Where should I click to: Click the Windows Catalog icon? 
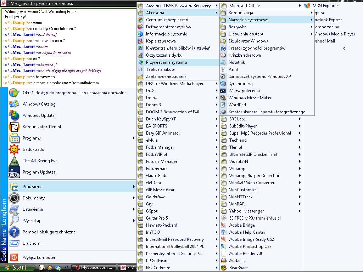coord(14,104)
